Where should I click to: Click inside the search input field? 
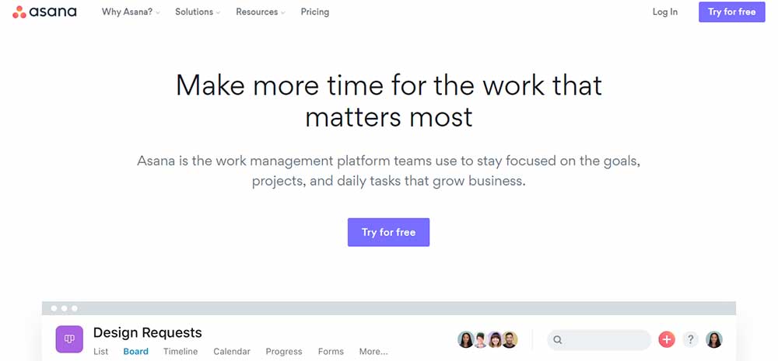[599, 340]
